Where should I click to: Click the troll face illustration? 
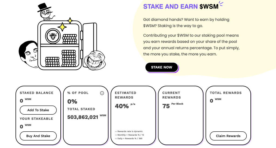[x=95, y=60]
